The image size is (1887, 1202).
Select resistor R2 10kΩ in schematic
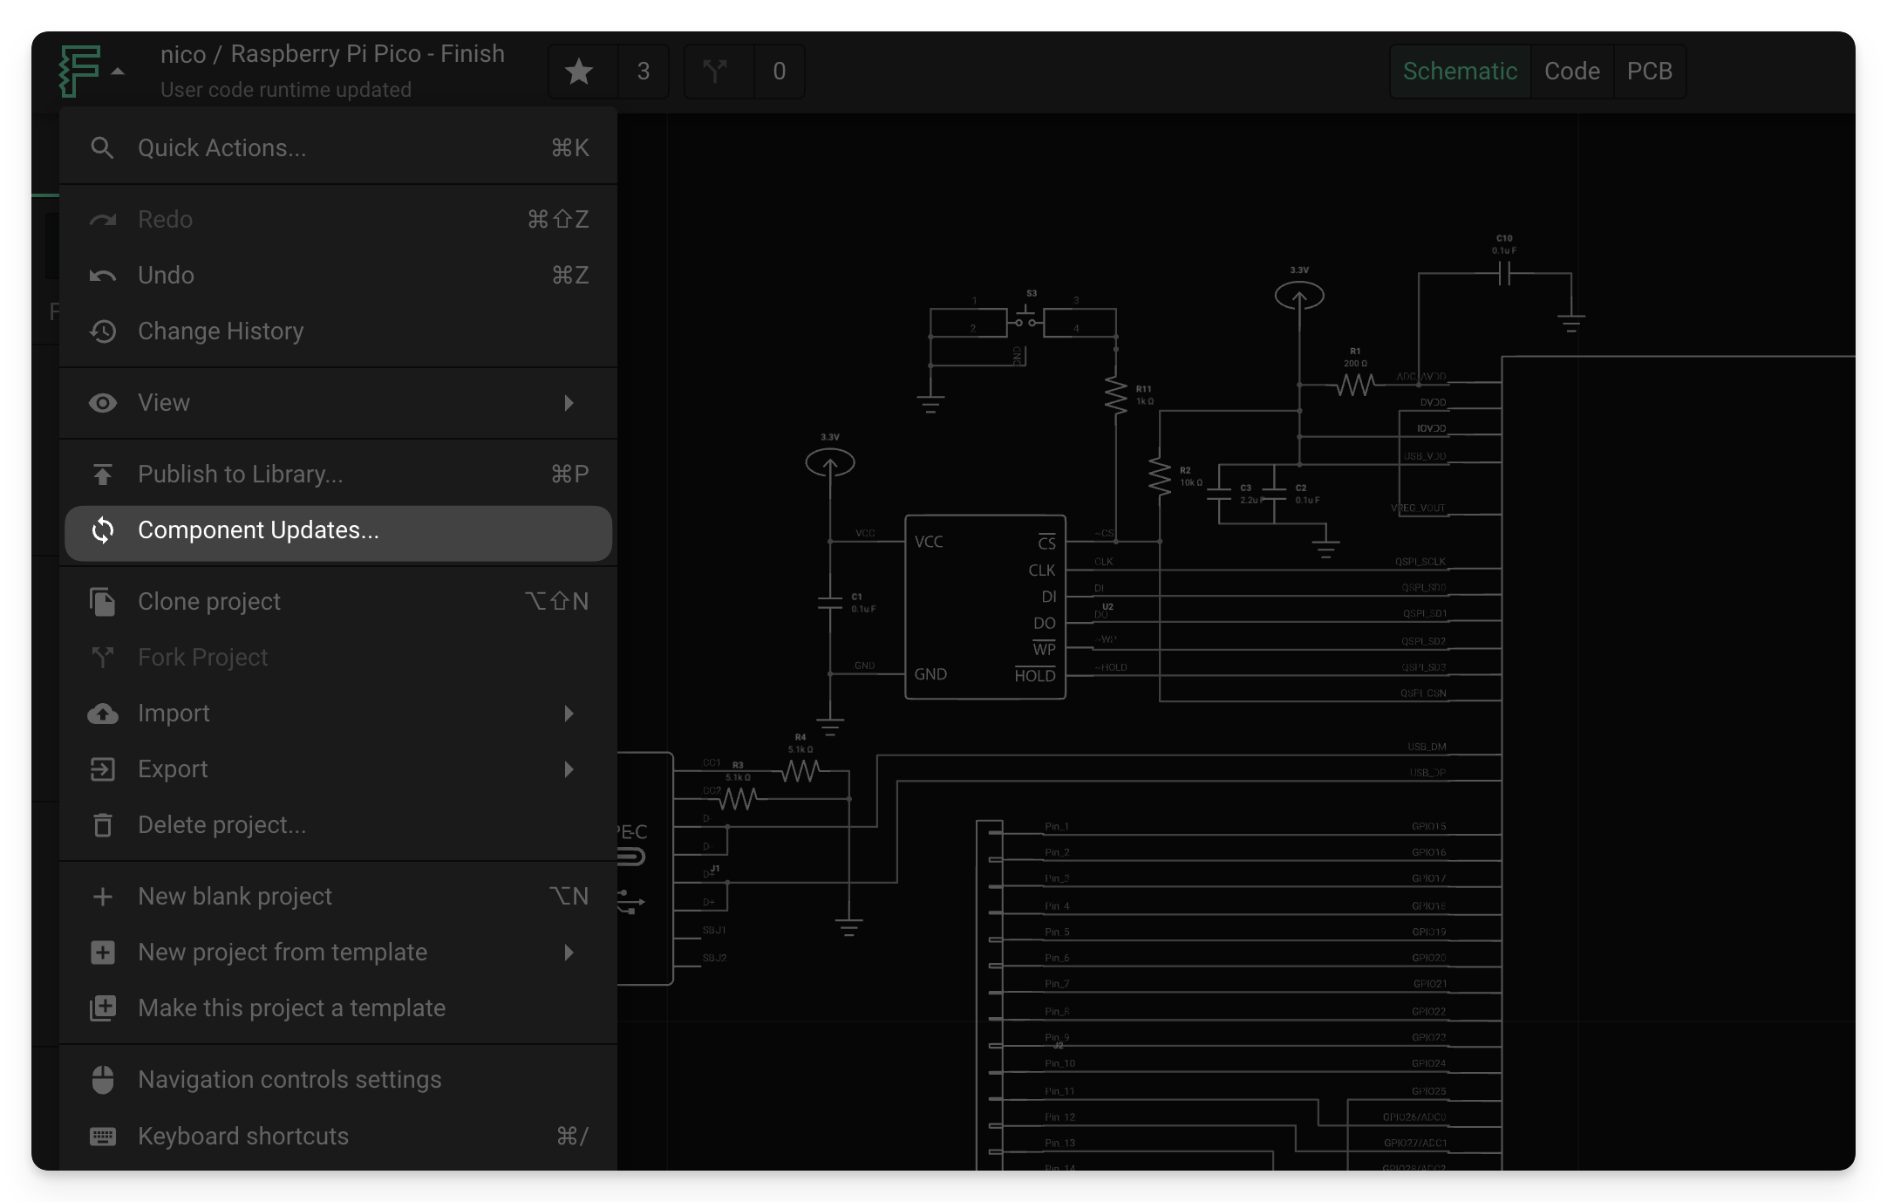[1160, 476]
